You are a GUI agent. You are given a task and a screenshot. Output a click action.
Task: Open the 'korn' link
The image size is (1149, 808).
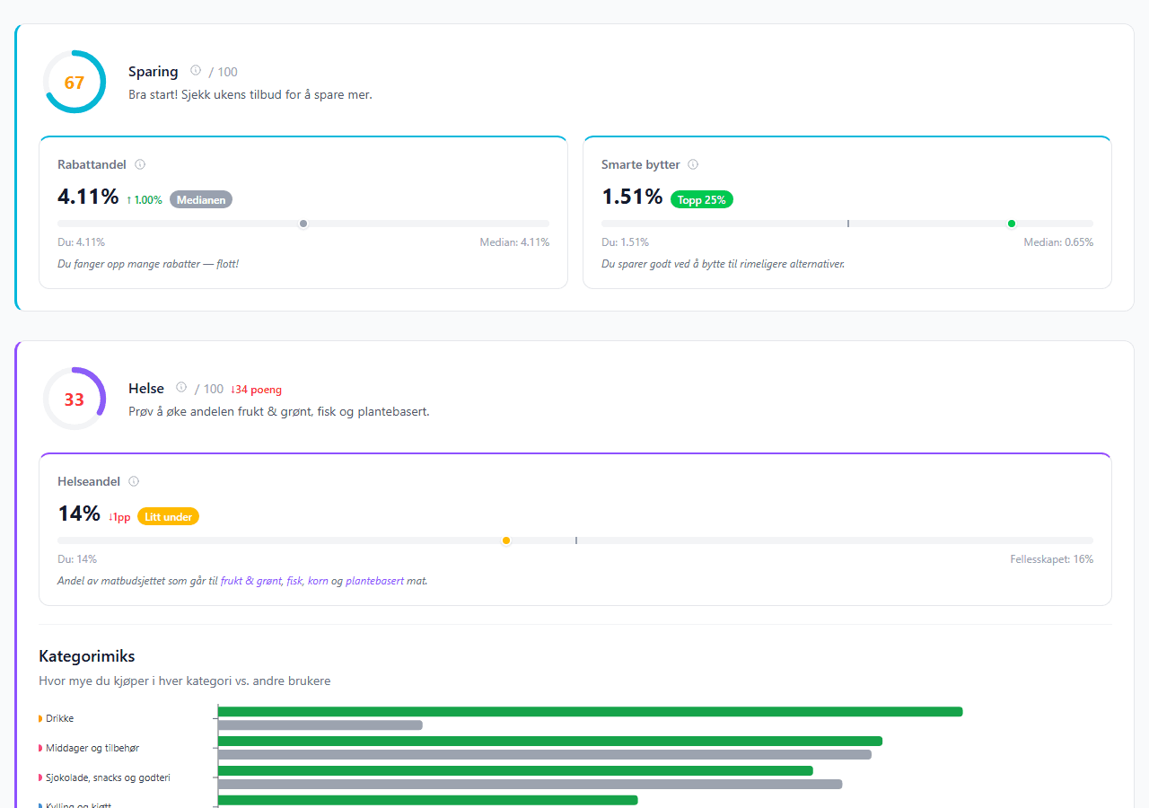318,581
